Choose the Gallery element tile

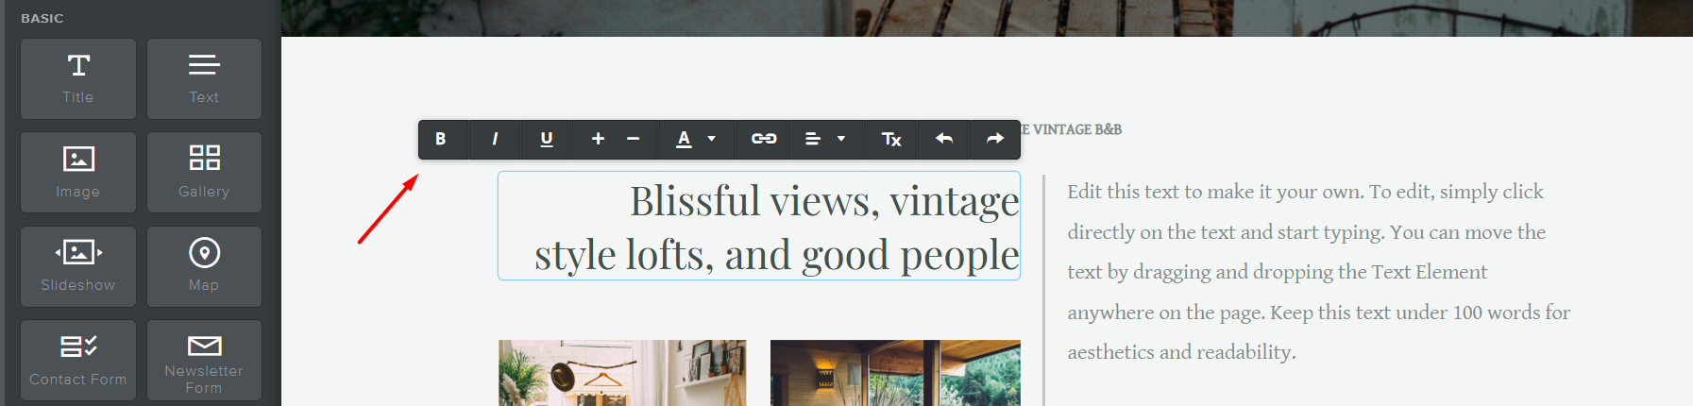click(x=204, y=172)
